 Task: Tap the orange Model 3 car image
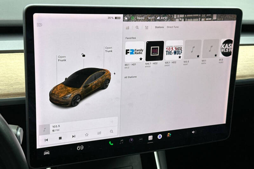pyautogui.click(x=80, y=87)
